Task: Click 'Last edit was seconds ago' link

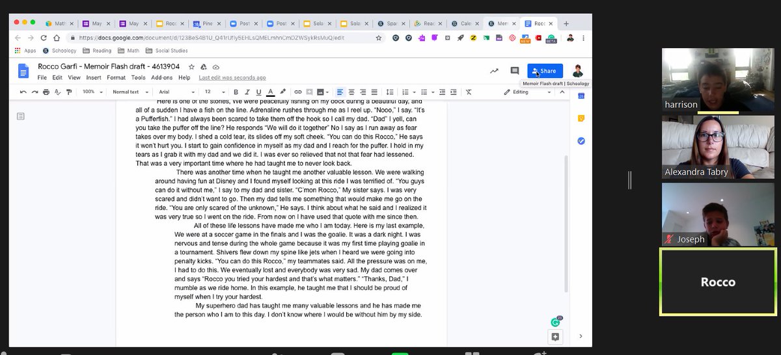Action: 232,77
